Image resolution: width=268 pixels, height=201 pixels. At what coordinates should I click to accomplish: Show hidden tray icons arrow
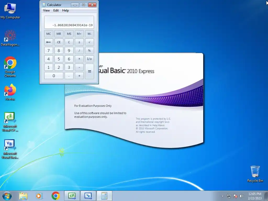click(222, 196)
